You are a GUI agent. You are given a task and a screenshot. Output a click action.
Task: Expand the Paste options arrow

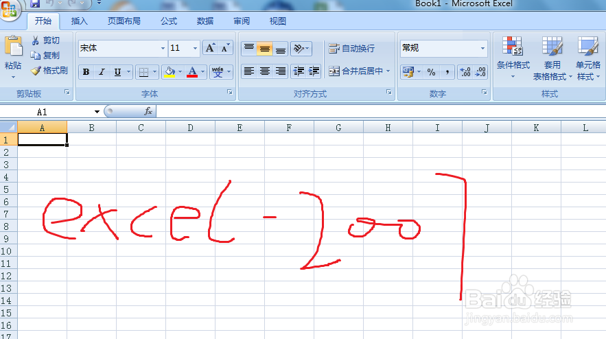14,78
